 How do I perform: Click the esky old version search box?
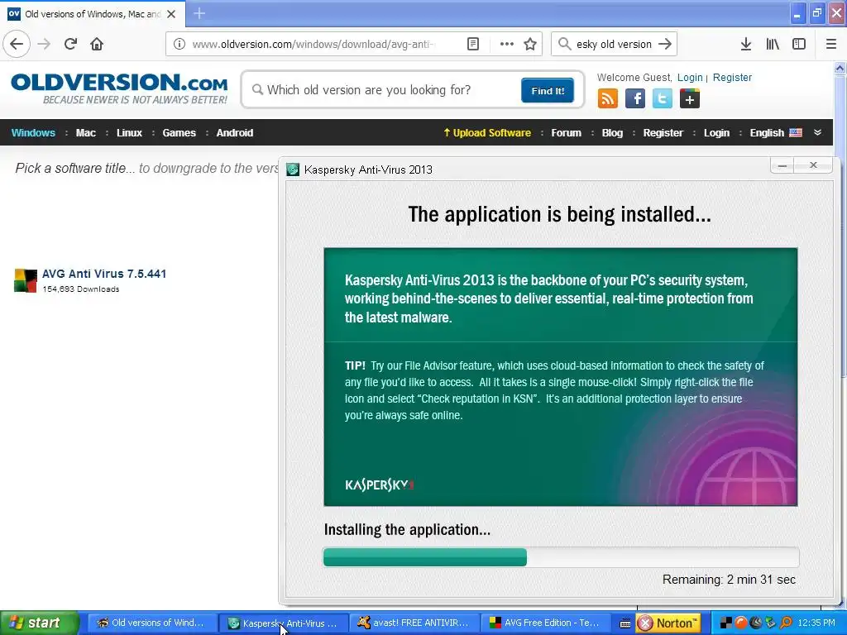(x=615, y=44)
